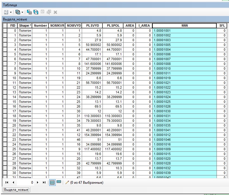Go to the next record
Image resolution: width=229 pixels, height=195 pixels.
coord(38,182)
